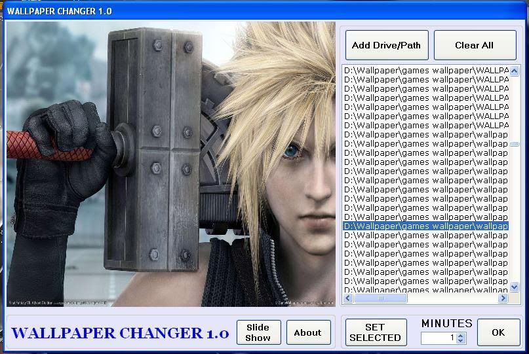This screenshot has height=354, width=529.
Task: Click the file list's horizontal scroll left arrow
Action: pos(348,298)
